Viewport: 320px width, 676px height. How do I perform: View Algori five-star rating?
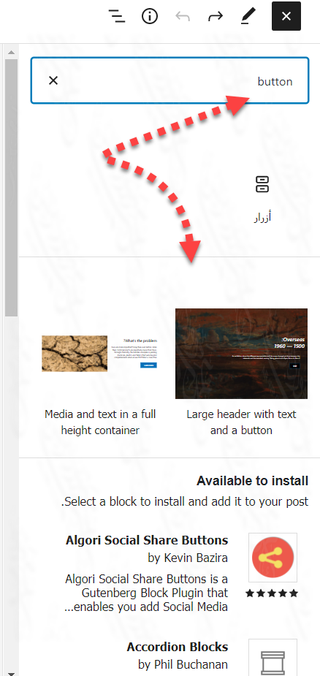click(x=272, y=593)
